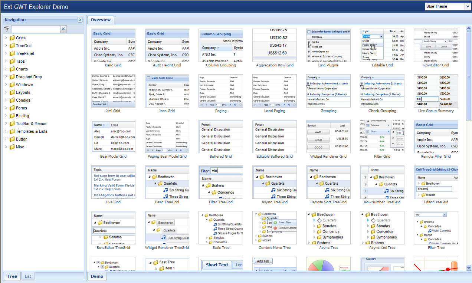Open the Basic Grid demo thumbnail

tap(113, 45)
